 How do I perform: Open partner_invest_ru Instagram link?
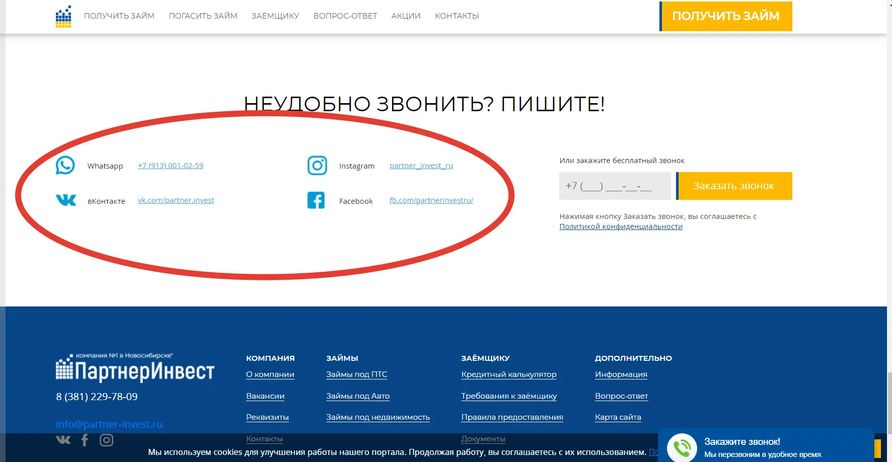point(421,166)
